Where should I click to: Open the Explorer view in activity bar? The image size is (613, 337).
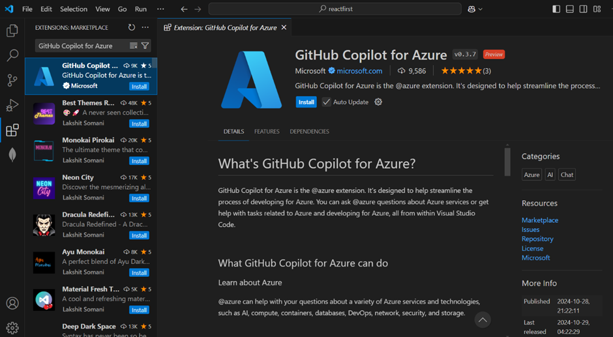click(12, 31)
